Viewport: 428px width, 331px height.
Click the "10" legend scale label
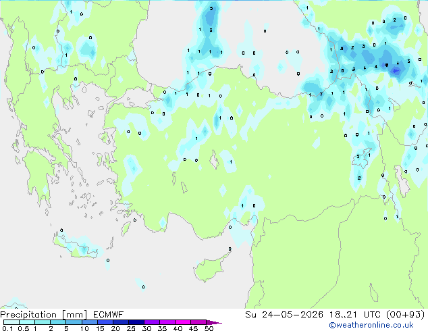coord(84,328)
